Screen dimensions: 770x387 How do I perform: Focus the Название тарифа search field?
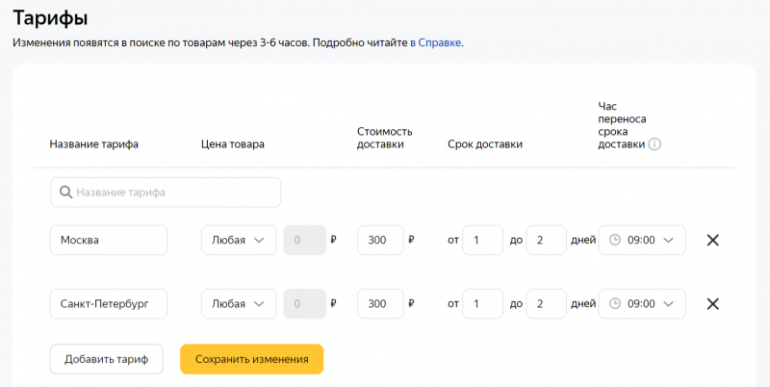coord(173,193)
